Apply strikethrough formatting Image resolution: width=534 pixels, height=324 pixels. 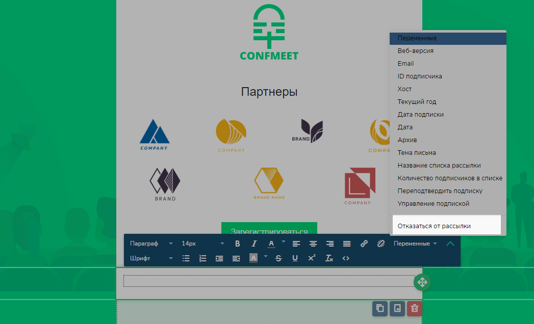278,258
